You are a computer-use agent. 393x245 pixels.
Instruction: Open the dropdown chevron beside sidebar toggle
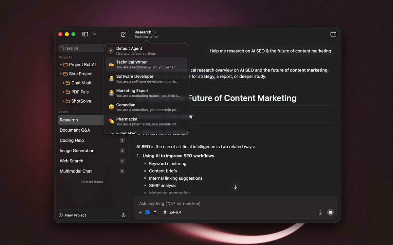95,34
